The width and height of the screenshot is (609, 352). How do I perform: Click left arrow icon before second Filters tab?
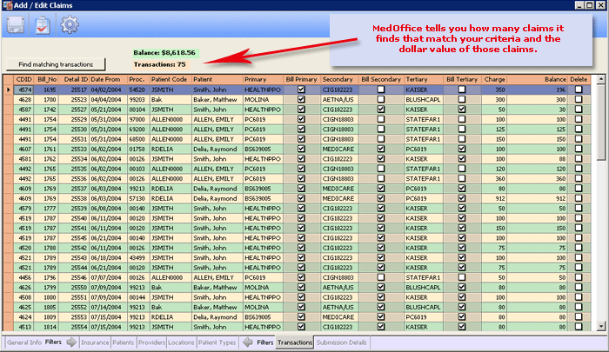(247, 343)
